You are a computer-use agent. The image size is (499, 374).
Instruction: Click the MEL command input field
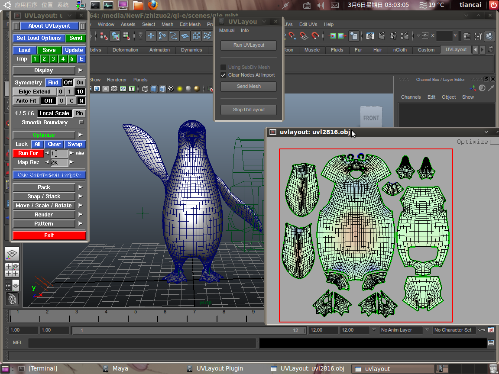(142, 343)
